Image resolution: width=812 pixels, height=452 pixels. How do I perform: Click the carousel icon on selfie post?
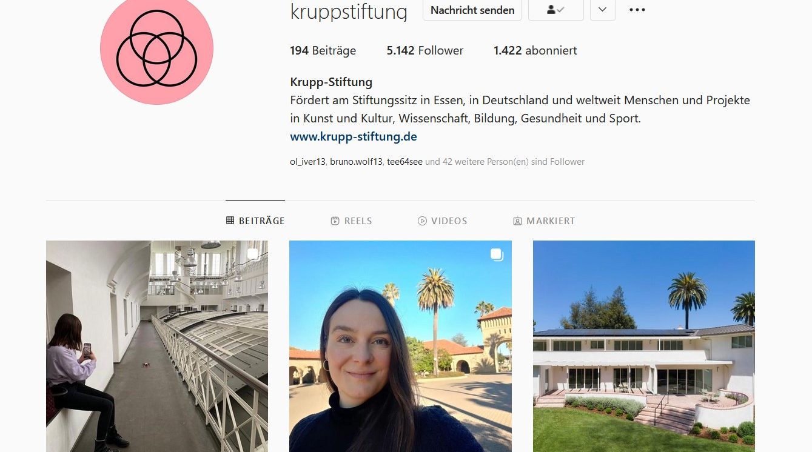coord(497,255)
